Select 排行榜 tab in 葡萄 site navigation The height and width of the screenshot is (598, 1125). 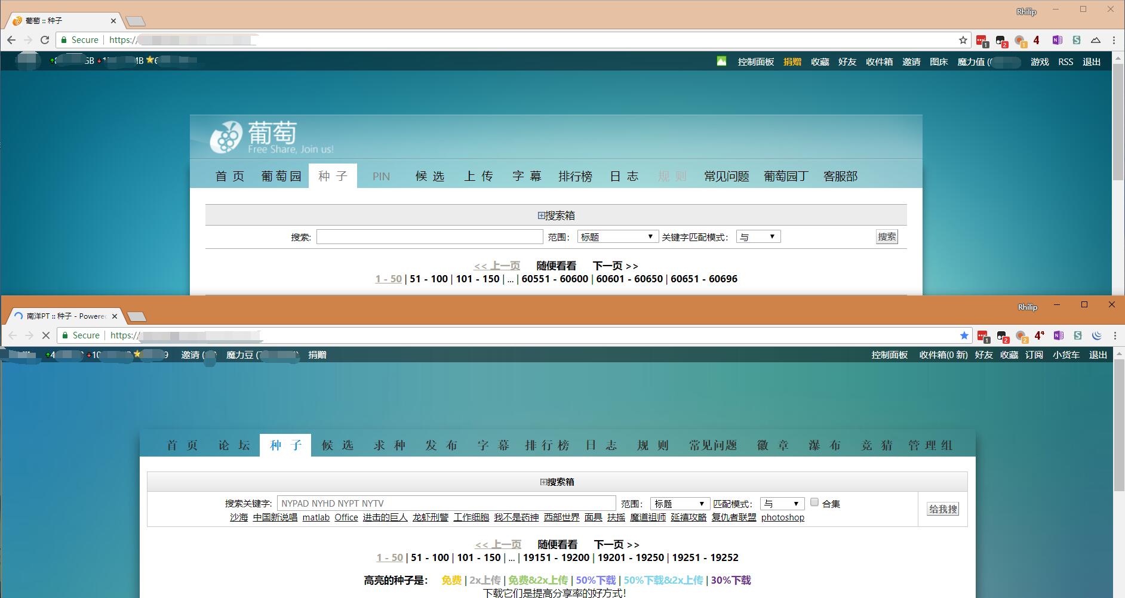575,176
